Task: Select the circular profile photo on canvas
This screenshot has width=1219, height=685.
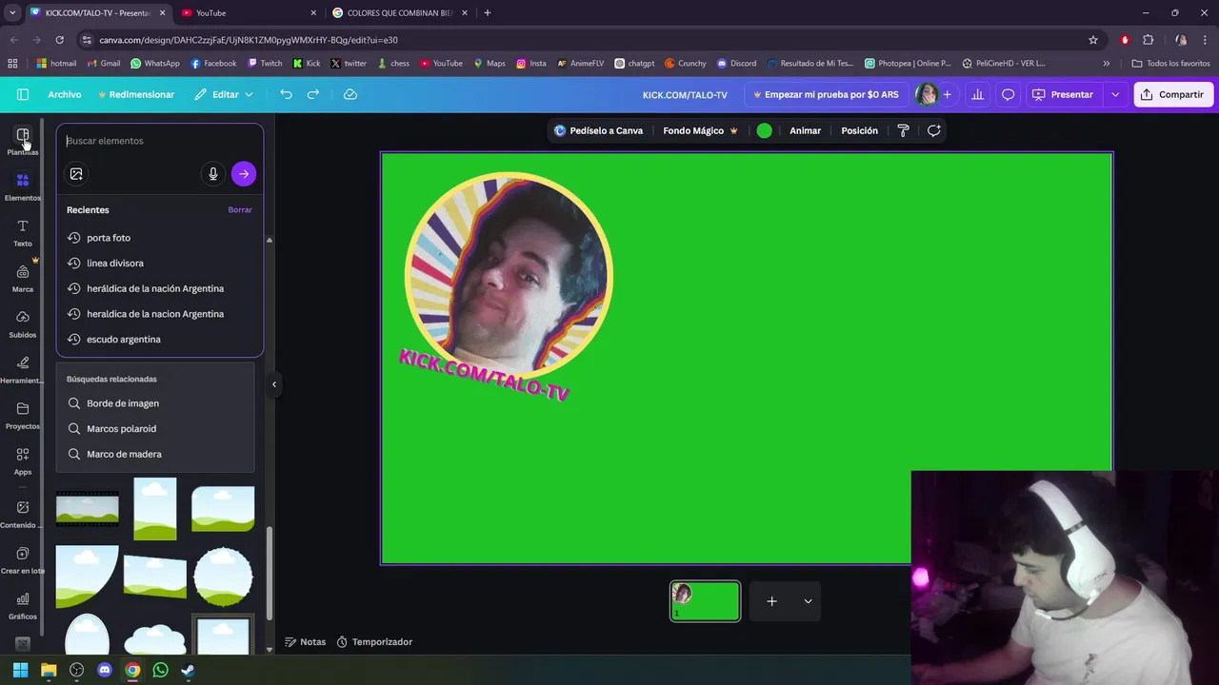Action: tap(509, 275)
